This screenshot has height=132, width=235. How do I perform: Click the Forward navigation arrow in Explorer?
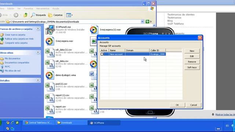coord(16,15)
